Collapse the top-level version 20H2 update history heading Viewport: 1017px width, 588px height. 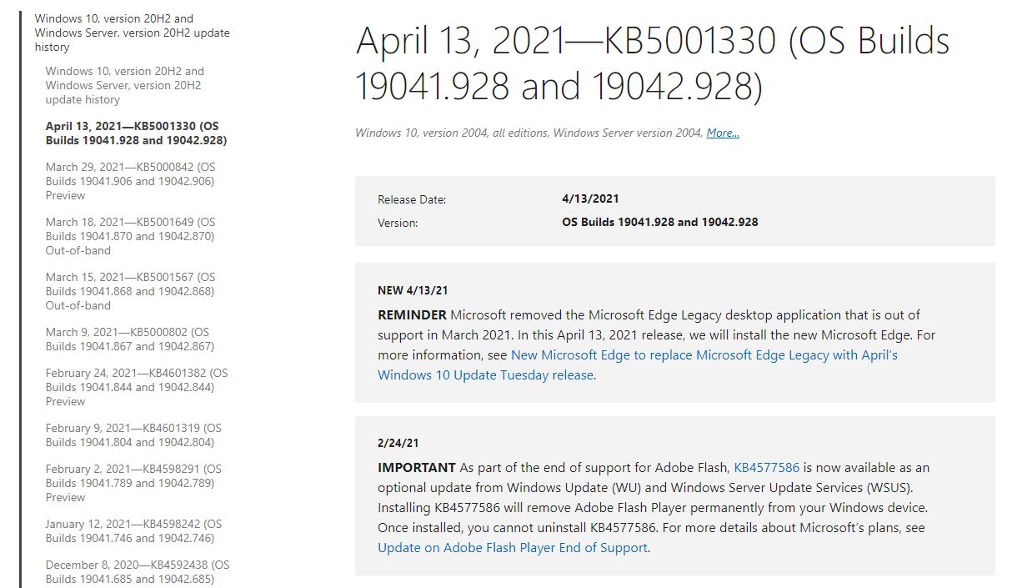[132, 33]
